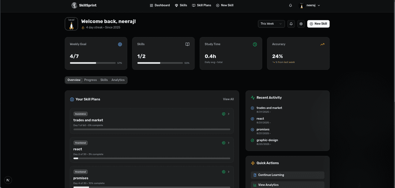Viewport: 395px width, 188px height.
Task: Click the flame streak icon
Action: pyautogui.click(x=83, y=27)
